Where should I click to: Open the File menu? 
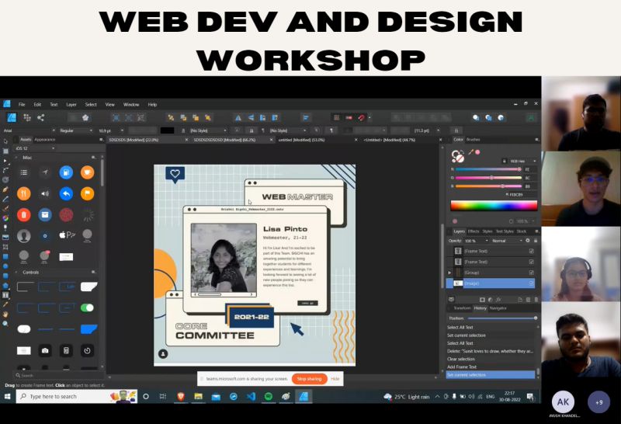point(22,105)
